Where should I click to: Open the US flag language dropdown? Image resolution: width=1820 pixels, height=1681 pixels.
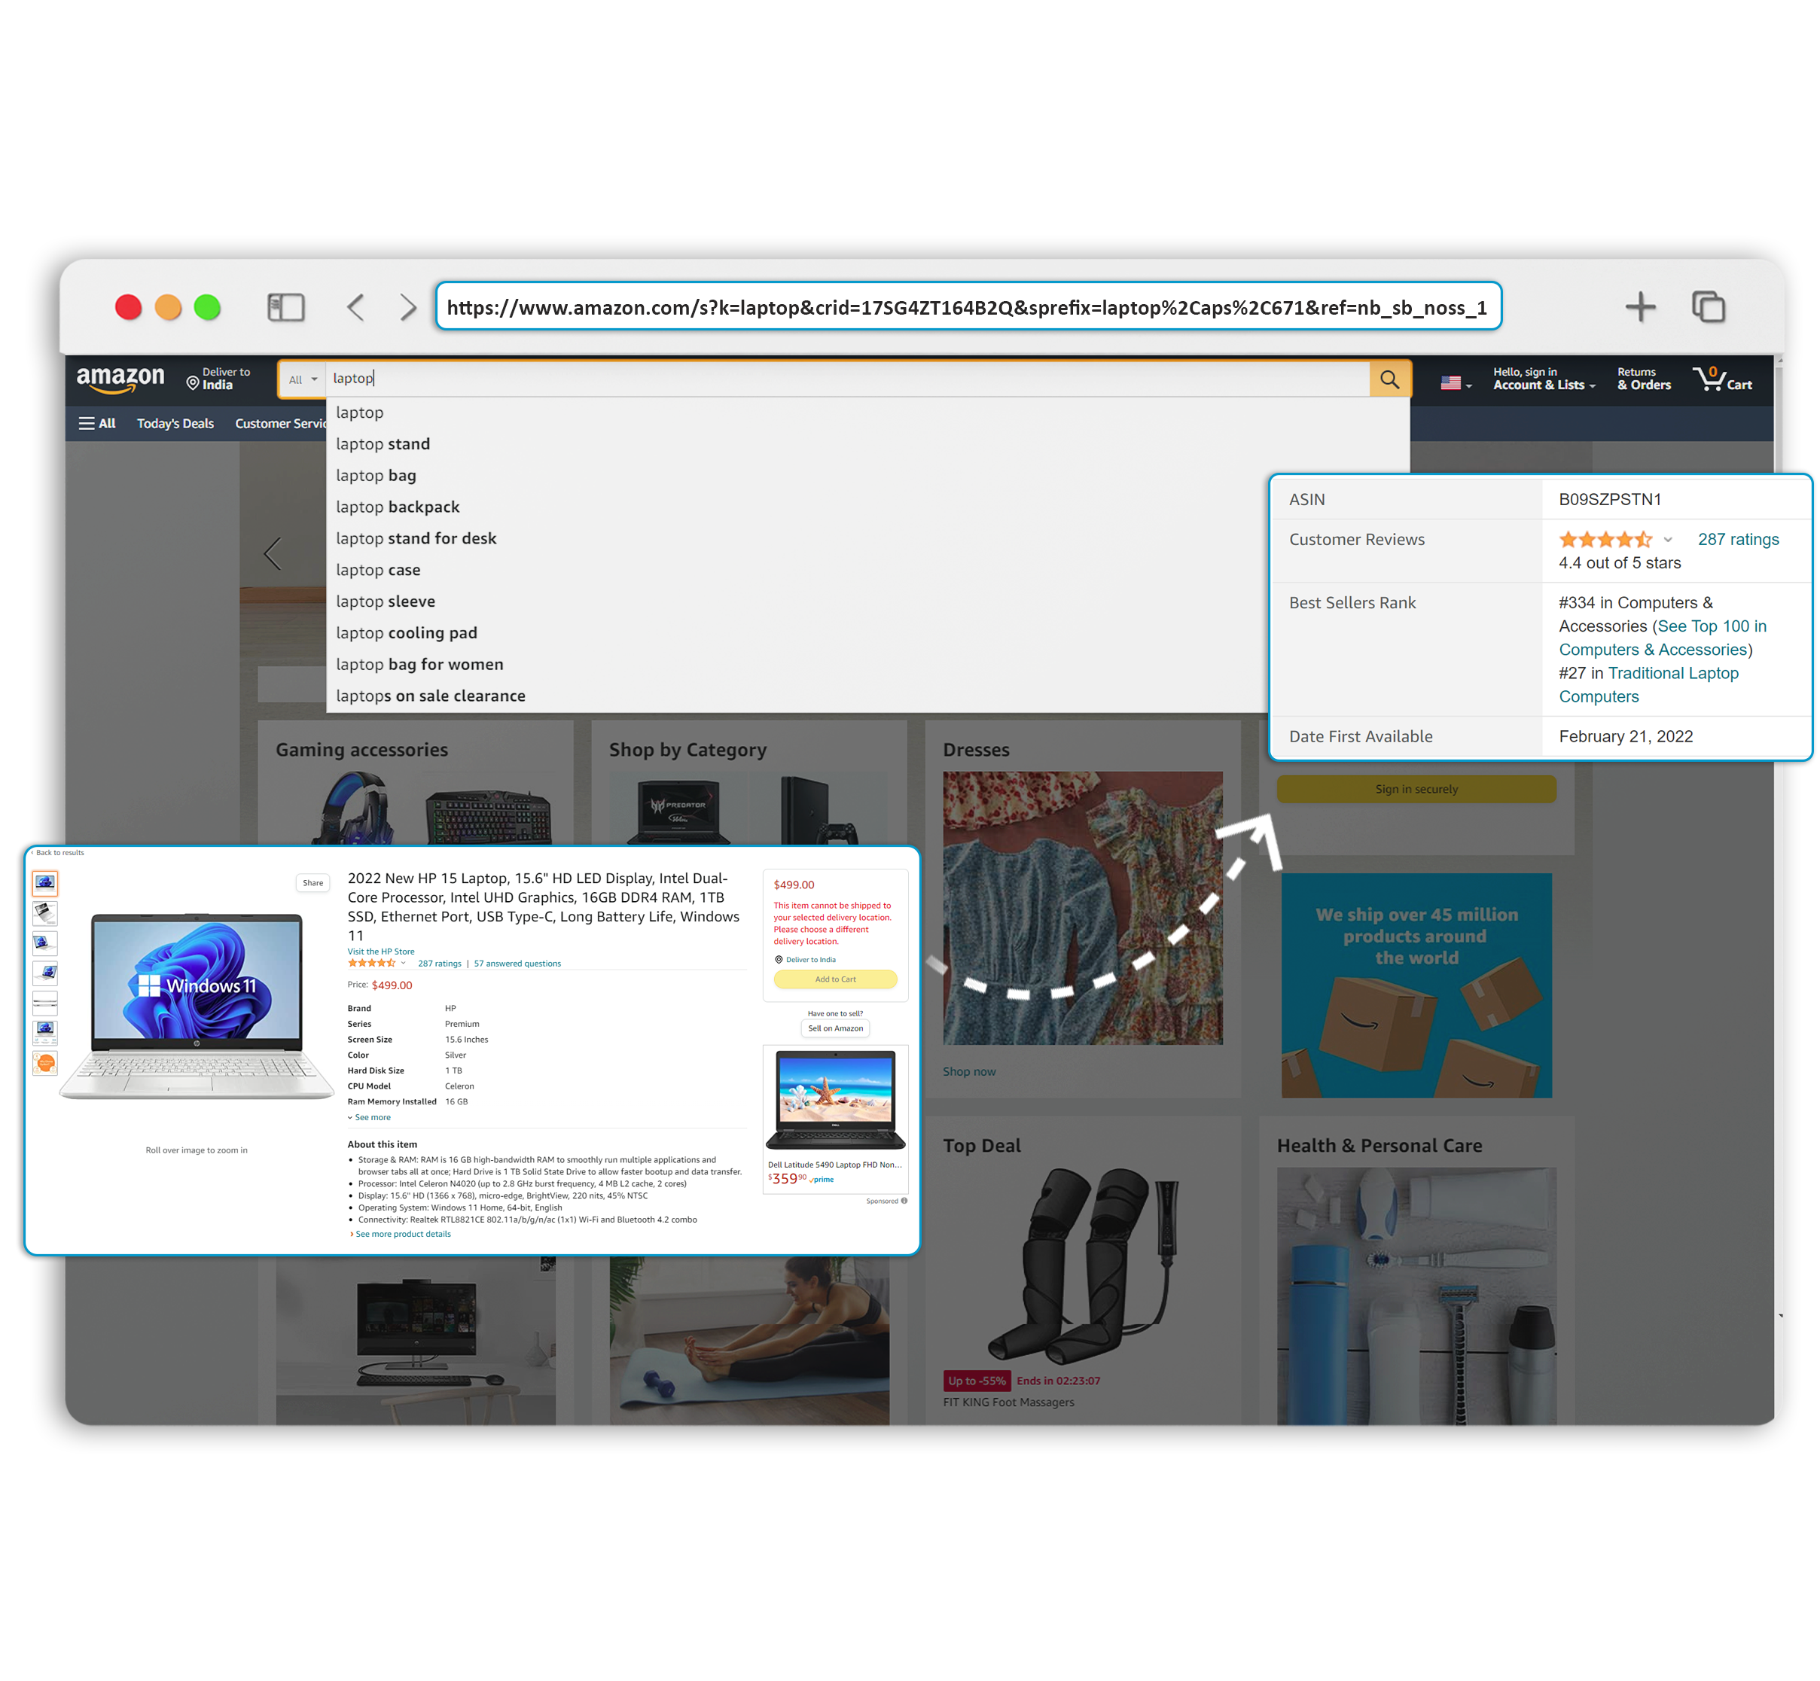(1456, 383)
